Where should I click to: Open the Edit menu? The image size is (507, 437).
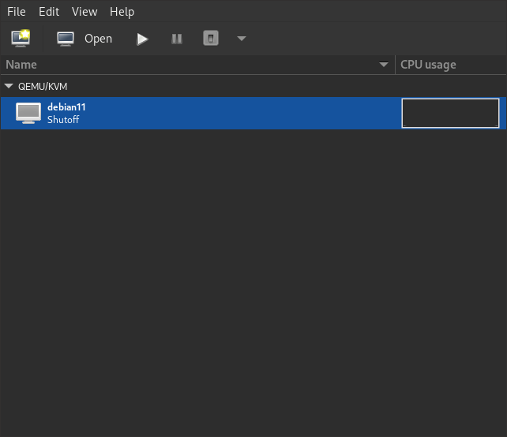tap(49, 12)
